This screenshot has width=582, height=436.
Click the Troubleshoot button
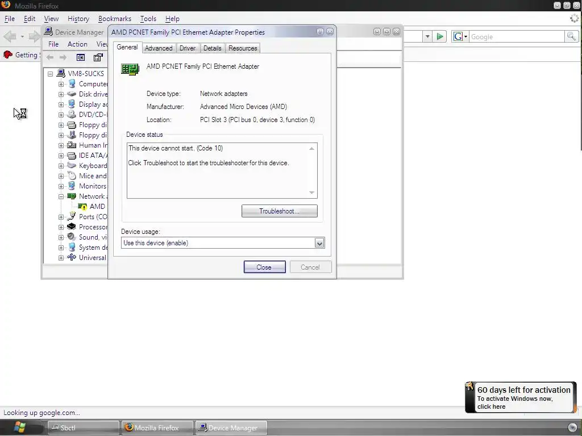[279, 211]
